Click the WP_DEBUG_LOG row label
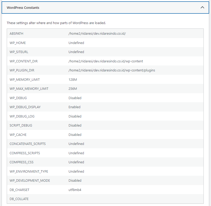Image resolution: width=211 pixels, height=206 pixels. pos(22,116)
